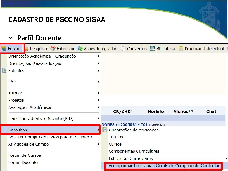
Task: Click the Chat column header
Action: click(x=212, y=111)
